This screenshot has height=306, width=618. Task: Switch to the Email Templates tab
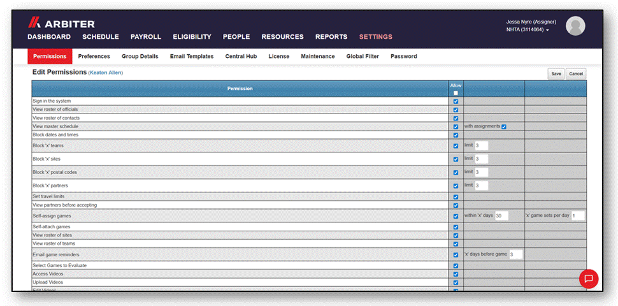pos(192,56)
